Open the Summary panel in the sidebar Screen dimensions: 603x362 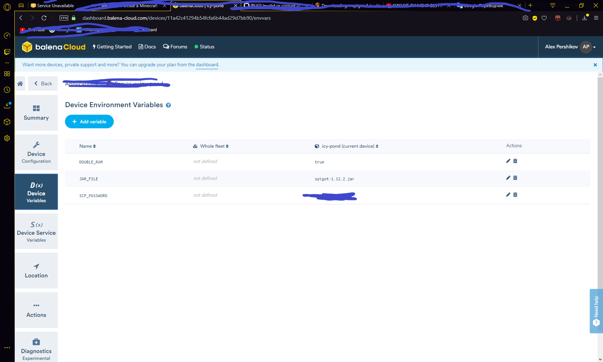tap(36, 113)
